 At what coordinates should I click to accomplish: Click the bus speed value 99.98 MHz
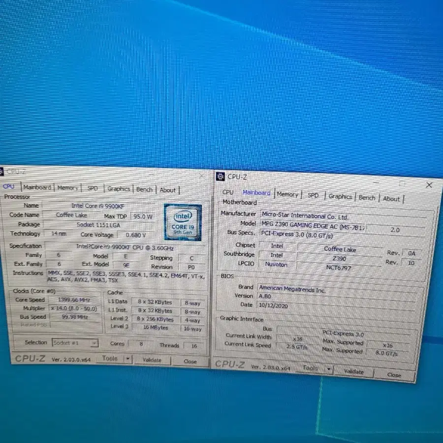74,316
